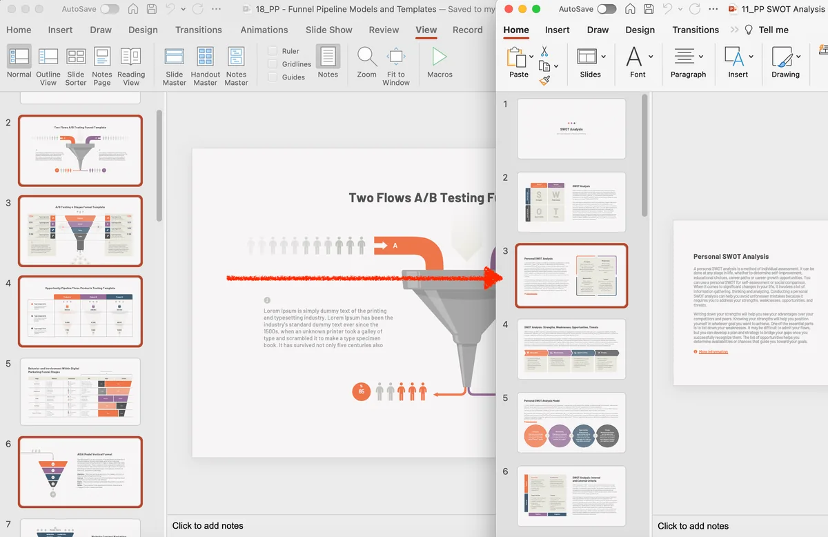The image size is (828, 537).
Task: Enable the Ruler checkbox
Action: (273, 51)
